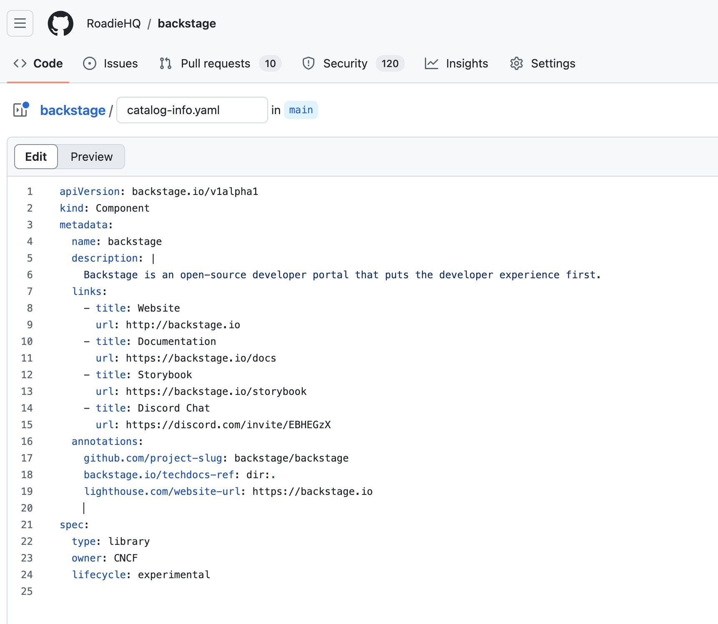Click line number 10 in the gutter
This screenshot has width=718, height=624.
27,342
